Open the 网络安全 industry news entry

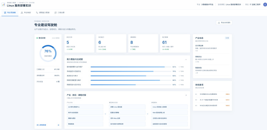coord(212,59)
